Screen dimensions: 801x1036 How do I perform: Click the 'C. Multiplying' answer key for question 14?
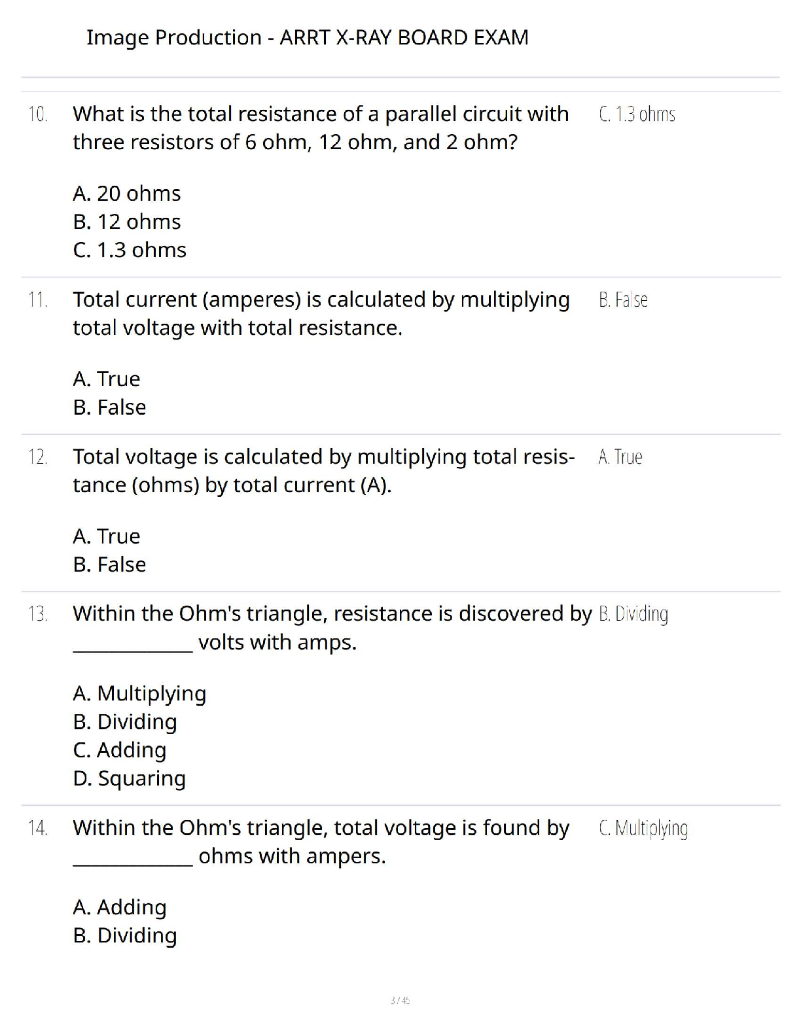point(643,828)
